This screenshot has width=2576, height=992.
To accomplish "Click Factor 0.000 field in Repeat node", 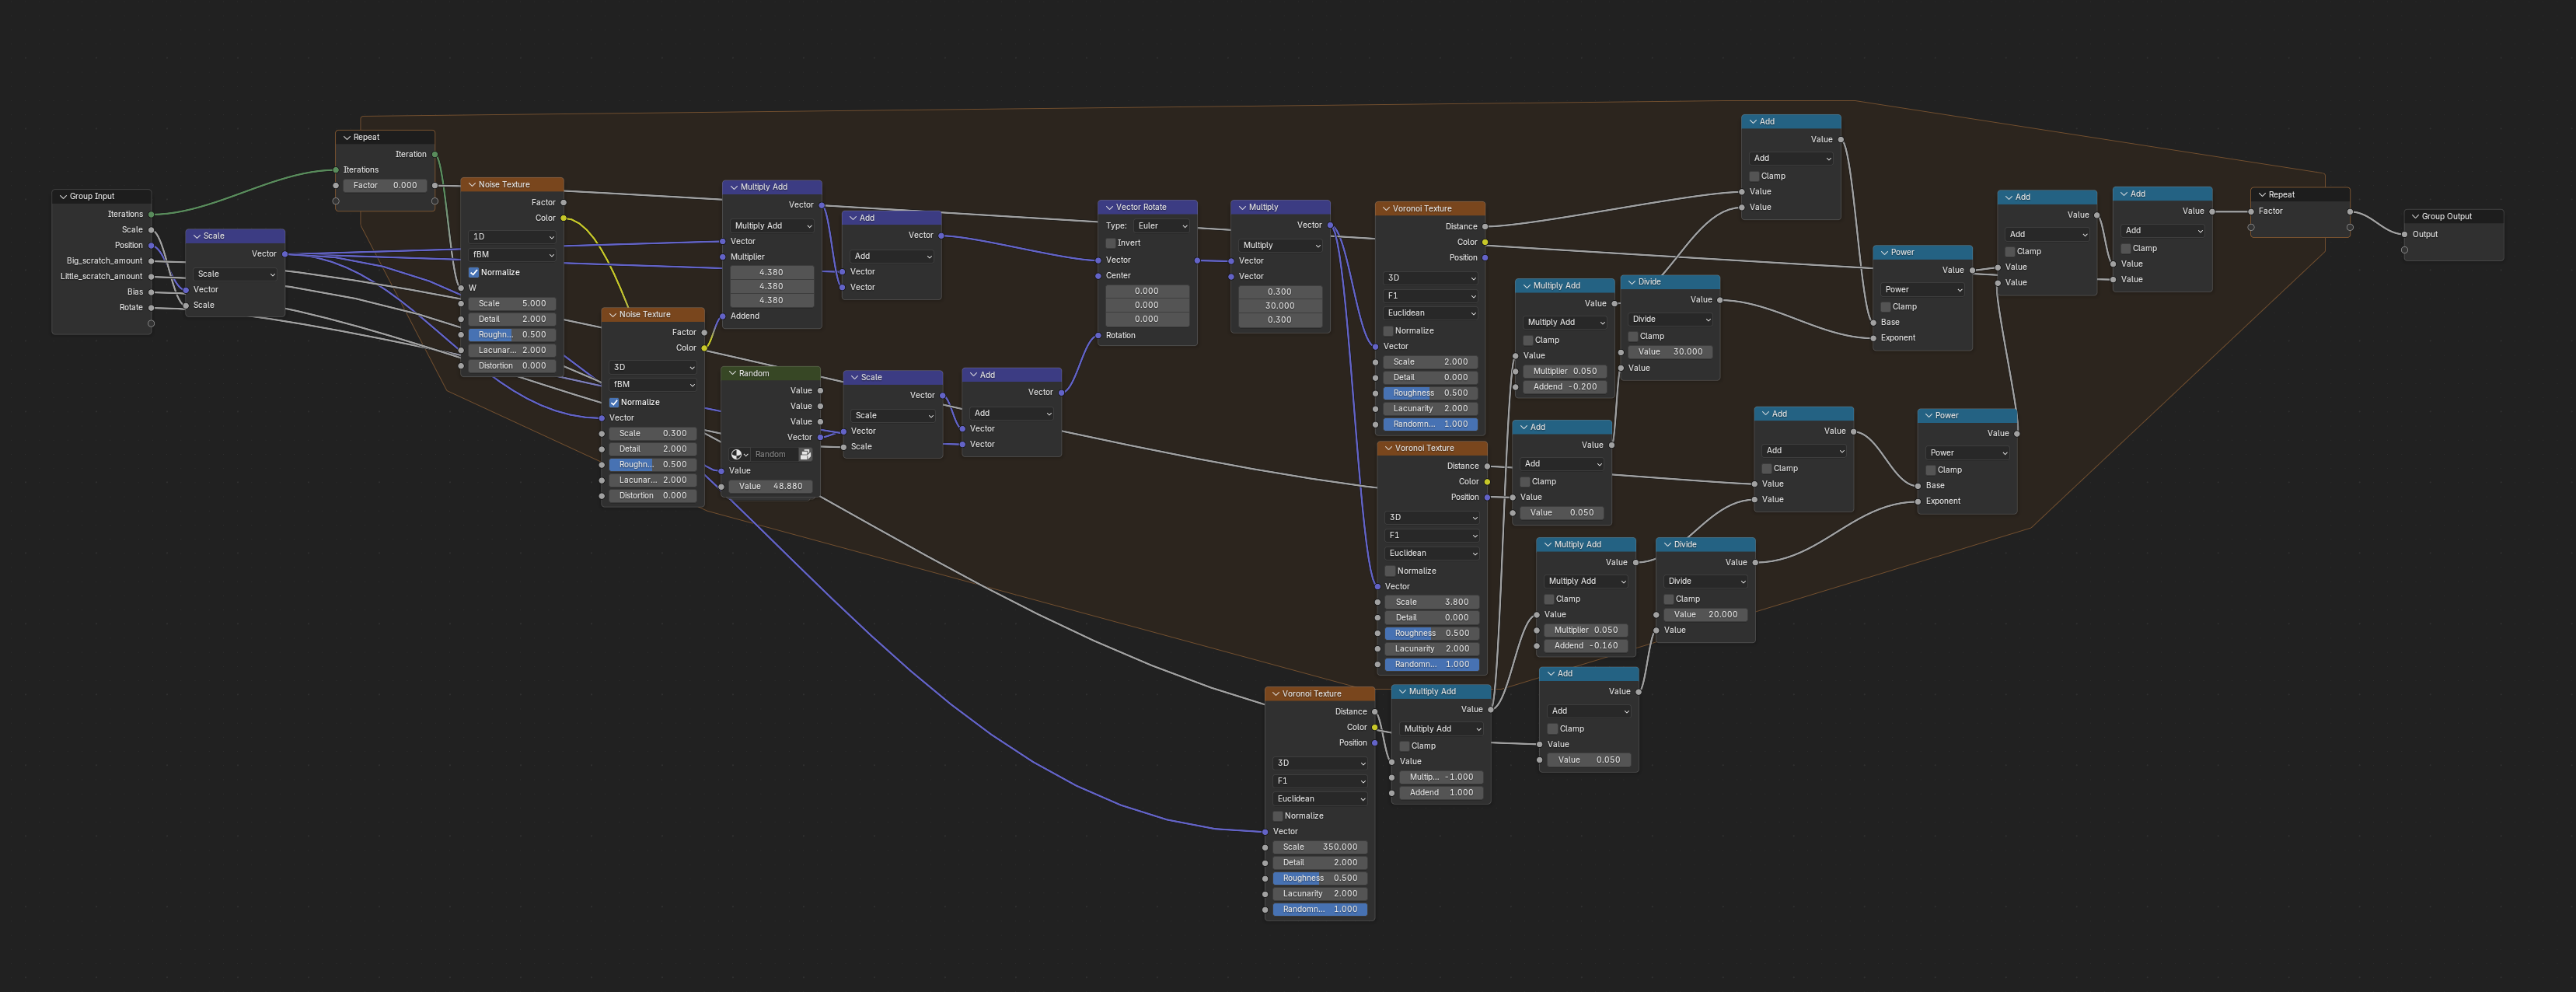I will 385,185.
